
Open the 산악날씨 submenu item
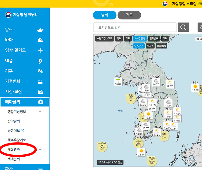14,121
